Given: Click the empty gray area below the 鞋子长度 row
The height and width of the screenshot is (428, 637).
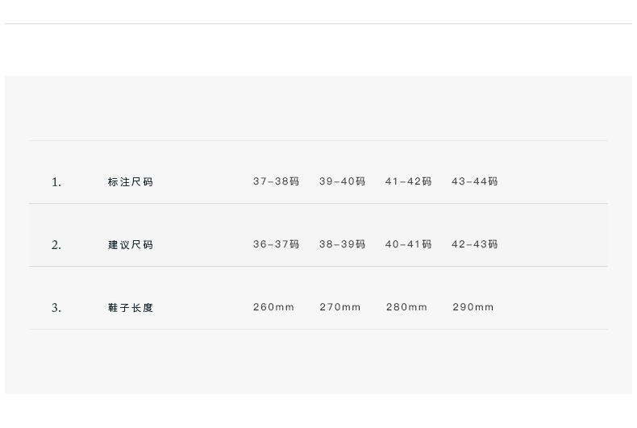Looking at the screenshot, I should (x=318, y=363).
